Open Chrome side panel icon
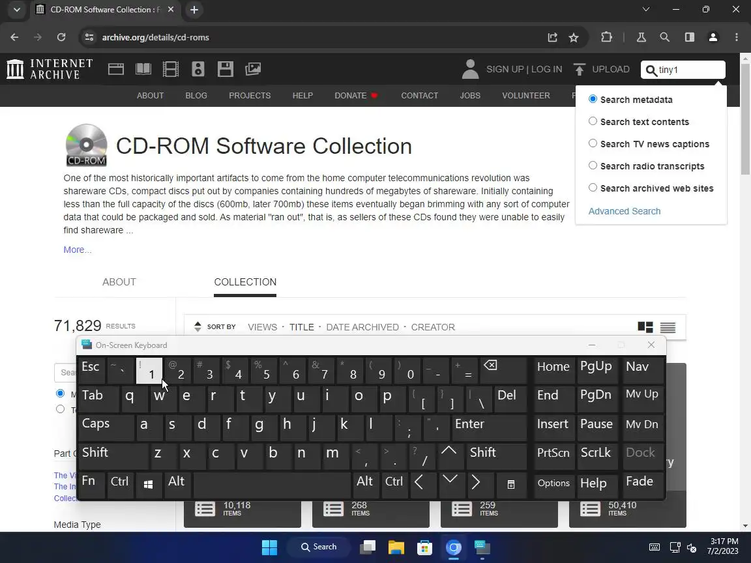The width and height of the screenshot is (751, 563). click(689, 37)
